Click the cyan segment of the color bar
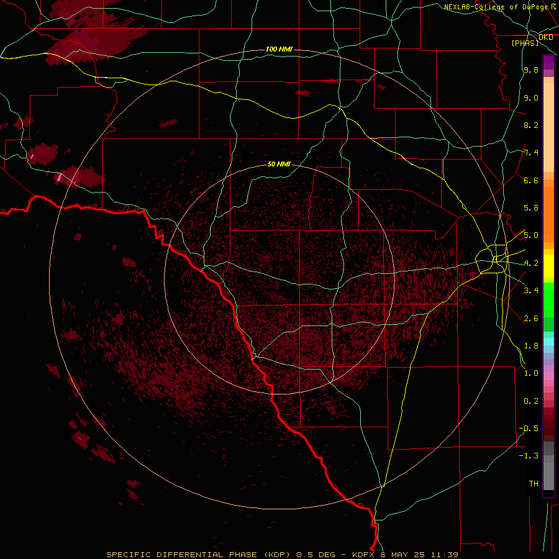Viewport: 559px width, 559px height. 548,342
